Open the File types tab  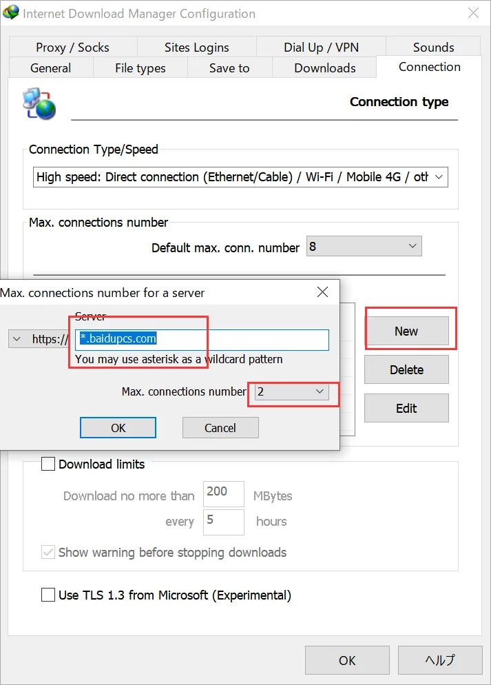point(140,68)
